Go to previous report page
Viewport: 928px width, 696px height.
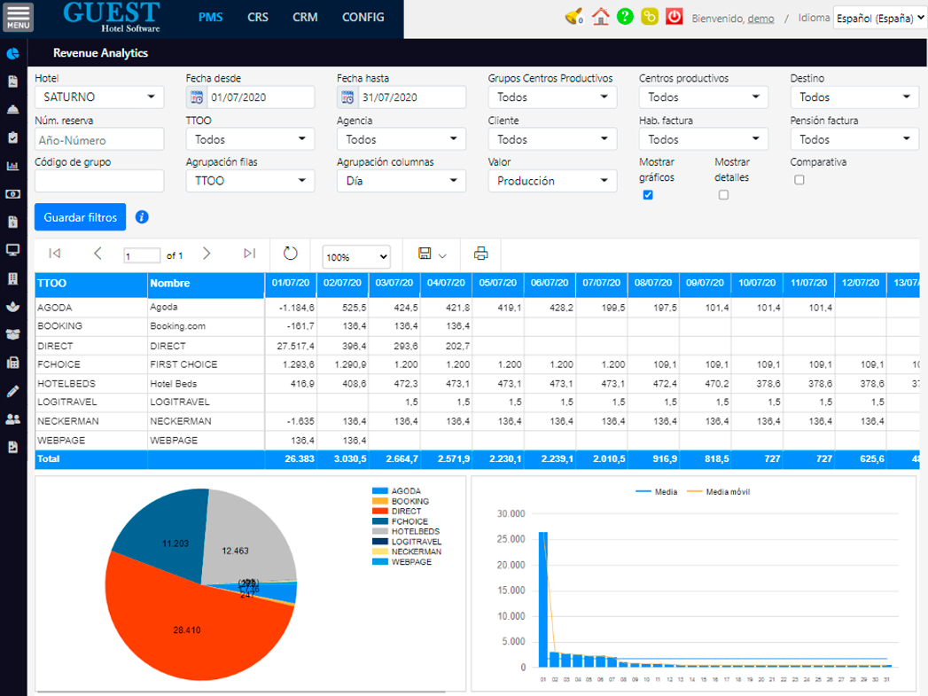(x=97, y=254)
